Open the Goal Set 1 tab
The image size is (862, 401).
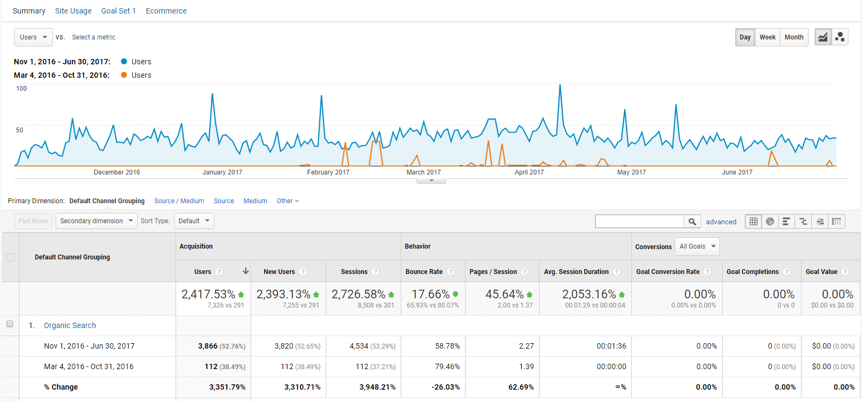tap(118, 11)
